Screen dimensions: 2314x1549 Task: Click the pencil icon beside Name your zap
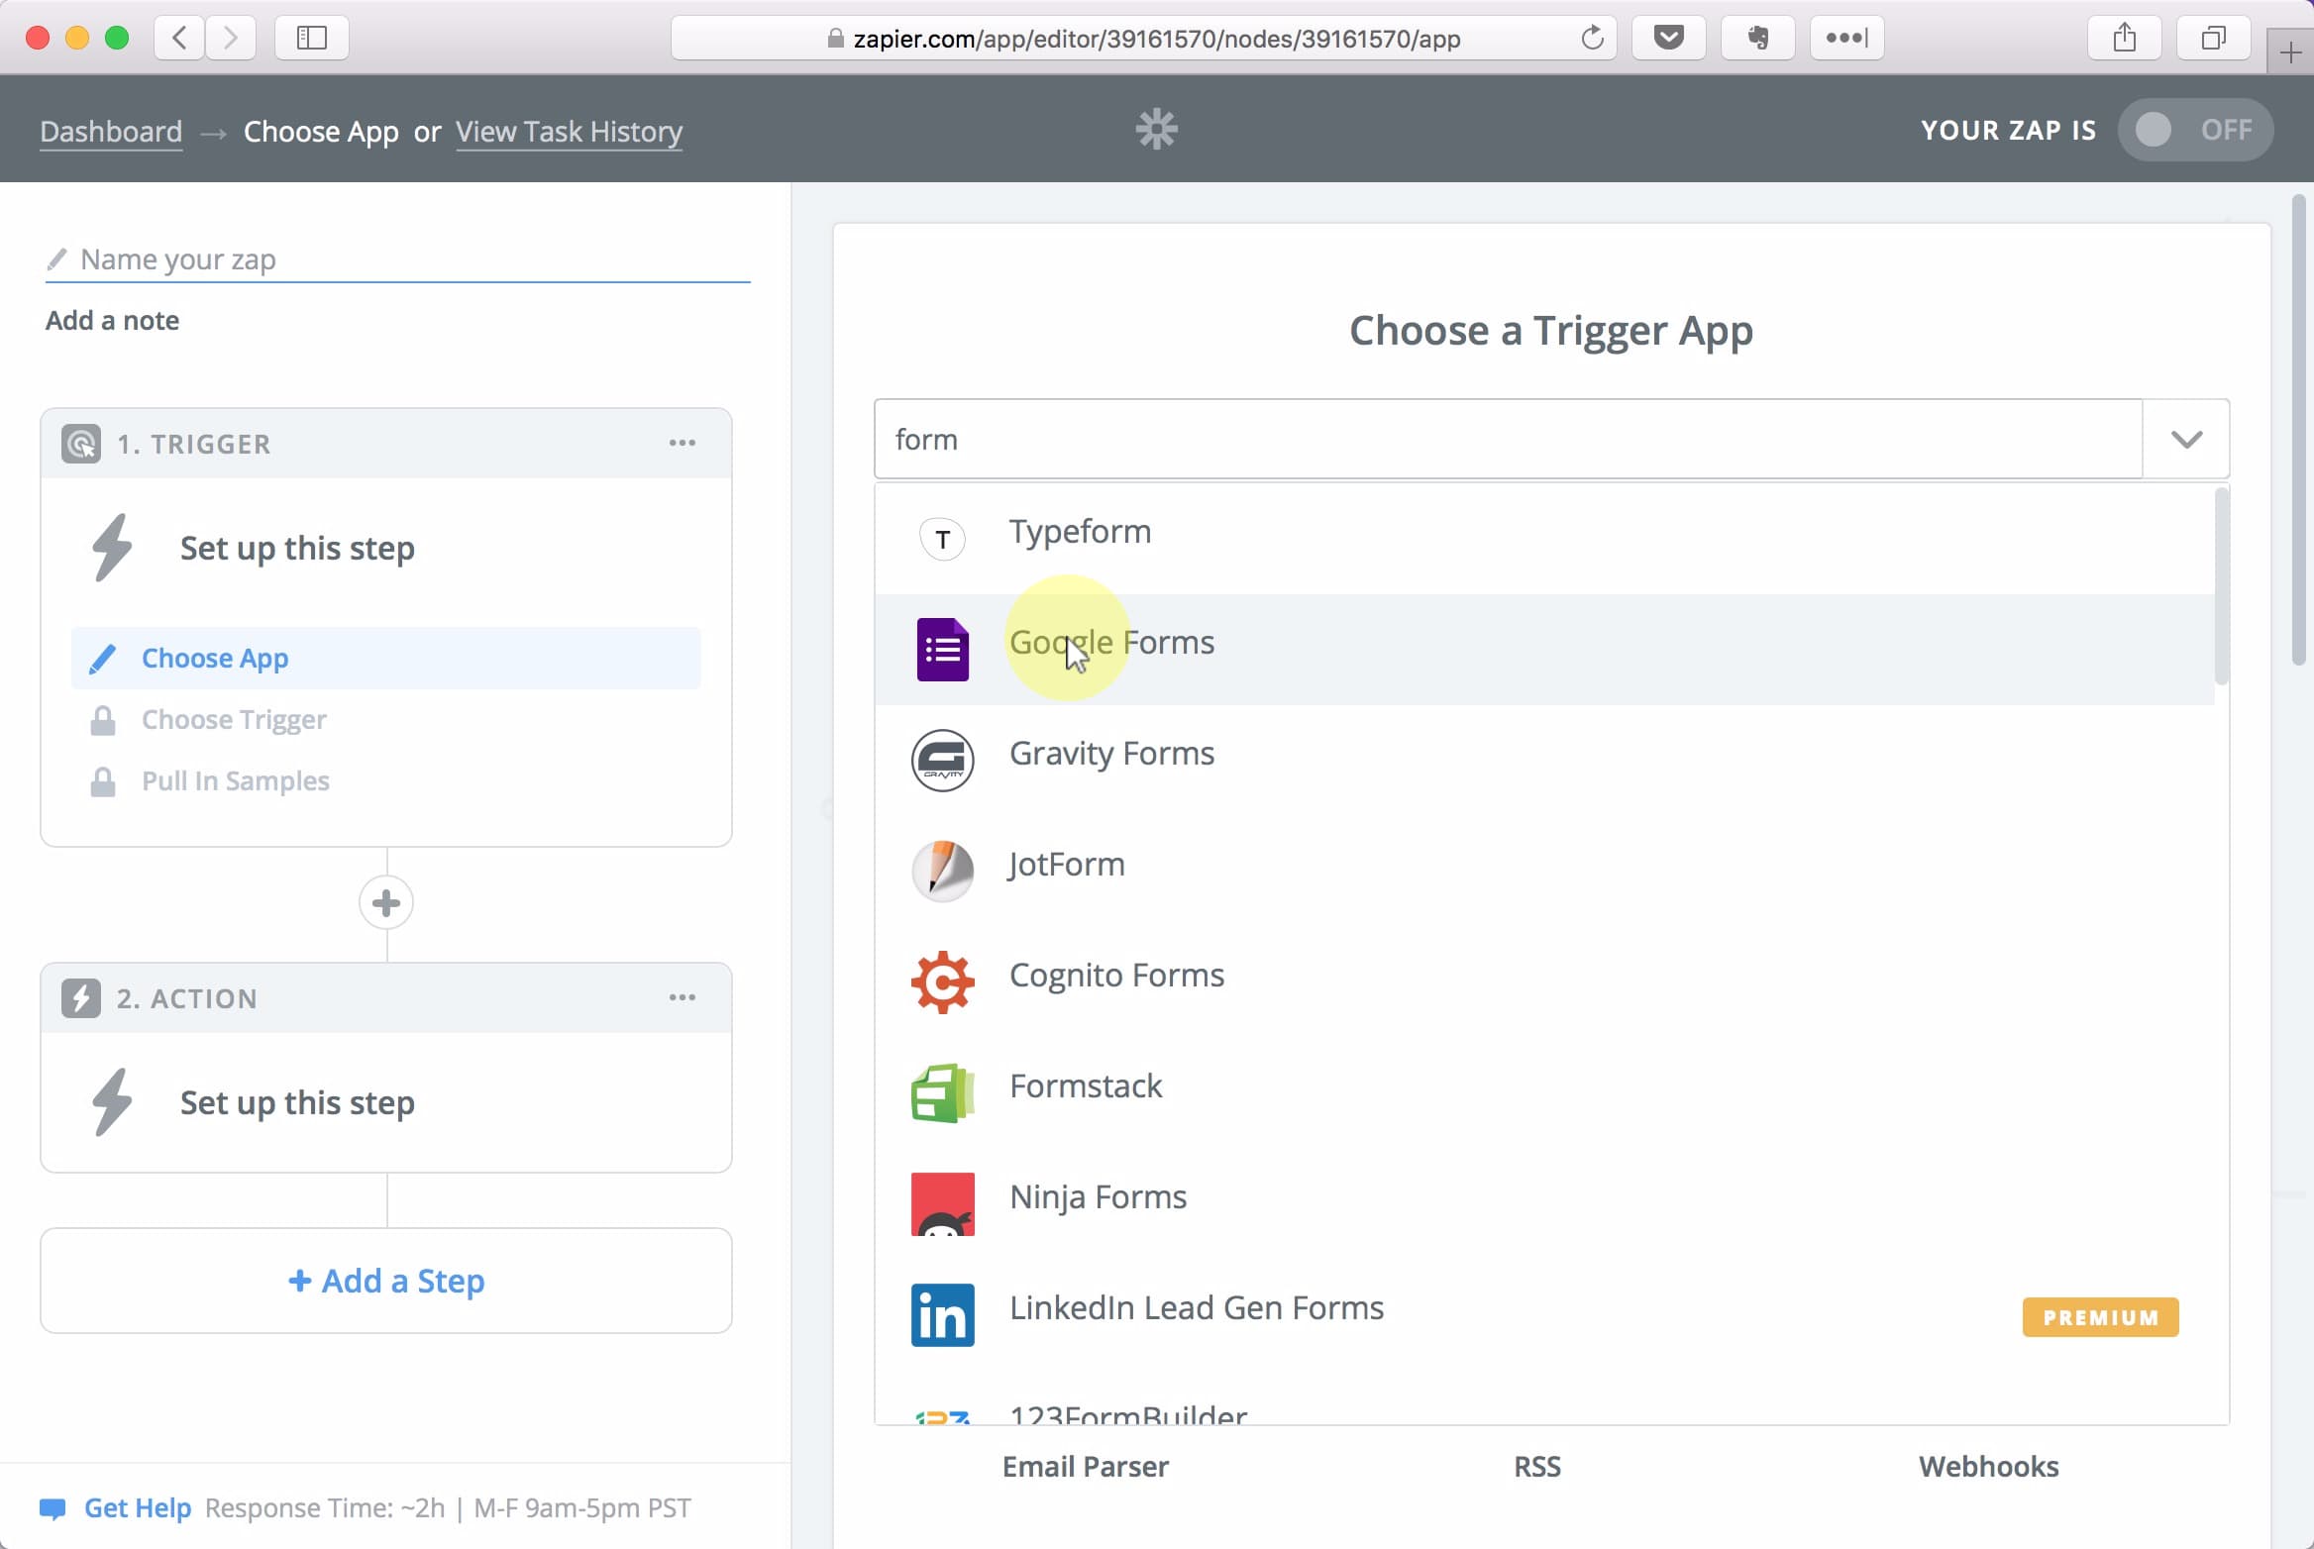[x=56, y=259]
